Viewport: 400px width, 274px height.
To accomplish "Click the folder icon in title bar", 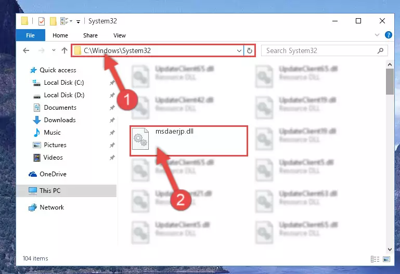I will click(25, 21).
